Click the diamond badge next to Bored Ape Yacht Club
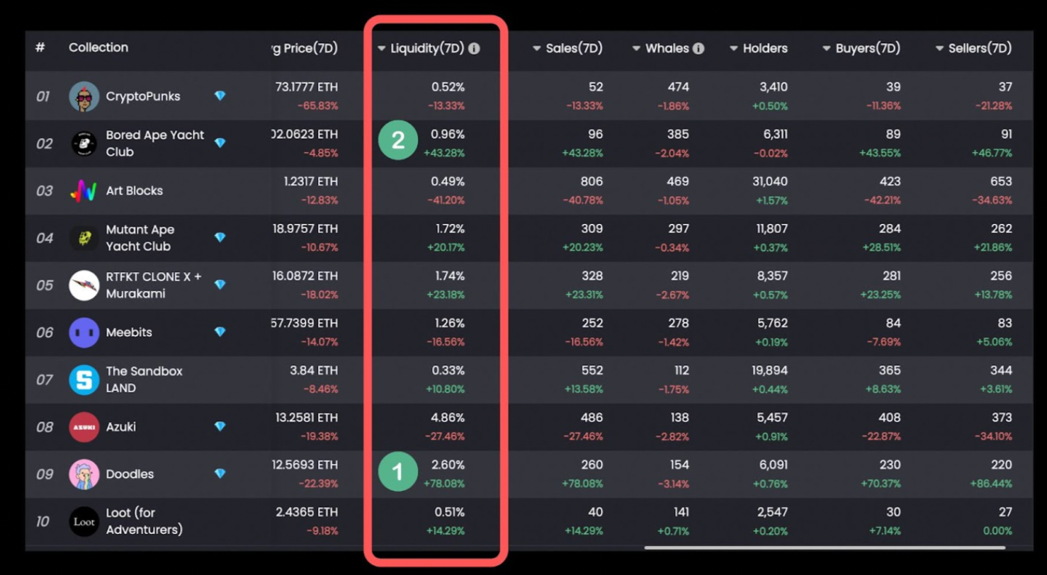 pos(220,143)
